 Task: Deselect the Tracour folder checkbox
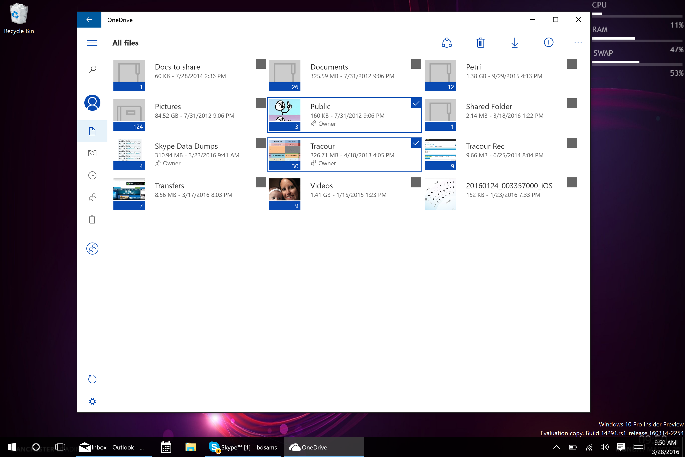(416, 143)
